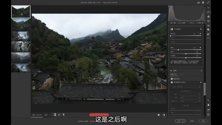Select the third filmstrip thumbnail
Screen dimensions: 222x125
[21, 36]
